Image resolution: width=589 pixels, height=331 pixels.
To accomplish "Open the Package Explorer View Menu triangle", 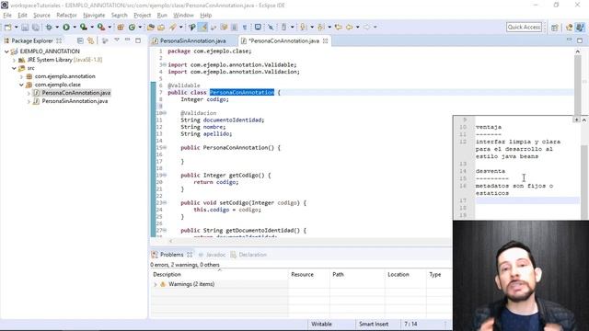I will (117, 40).
